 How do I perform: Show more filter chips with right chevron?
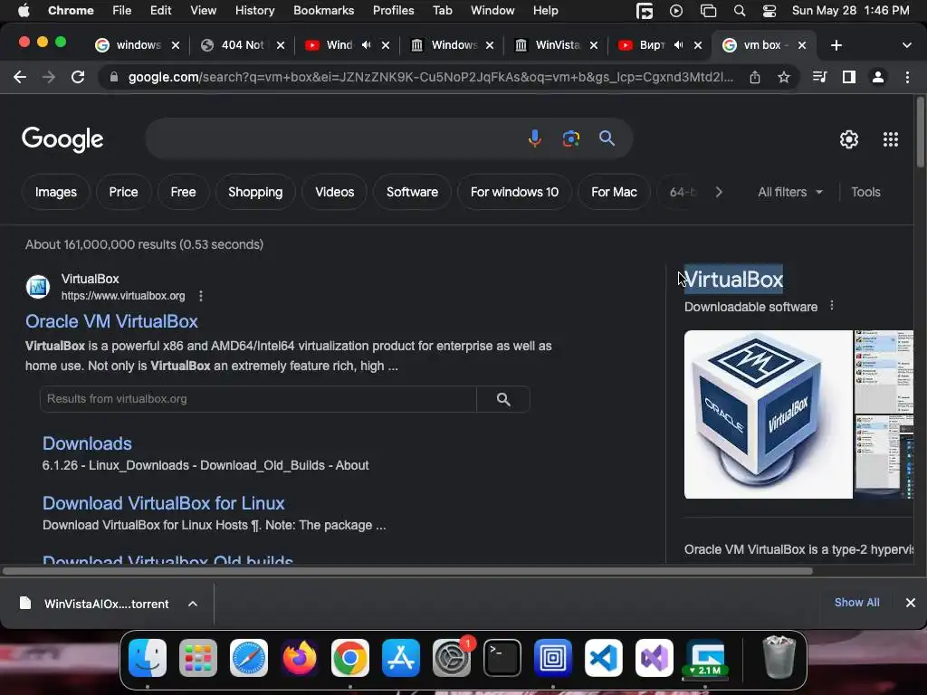719,192
